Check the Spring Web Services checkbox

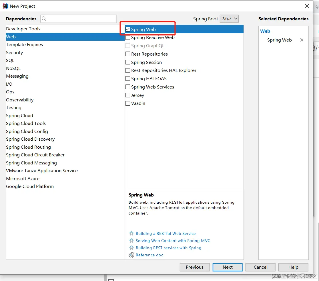click(128, 87)
